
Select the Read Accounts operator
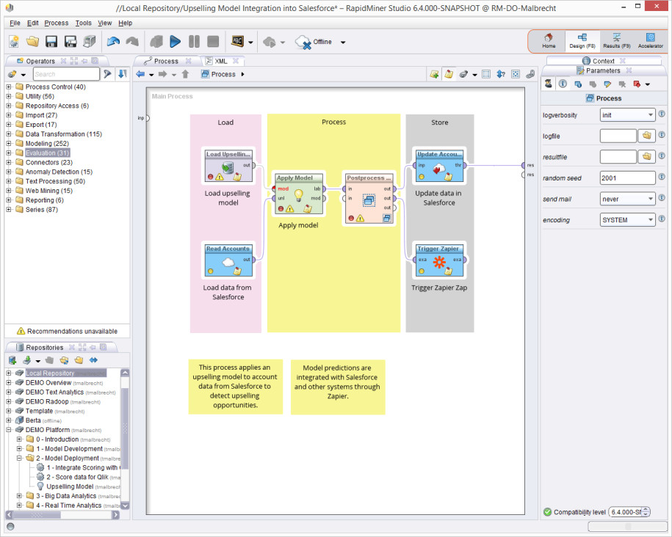[x=228, y=260]
